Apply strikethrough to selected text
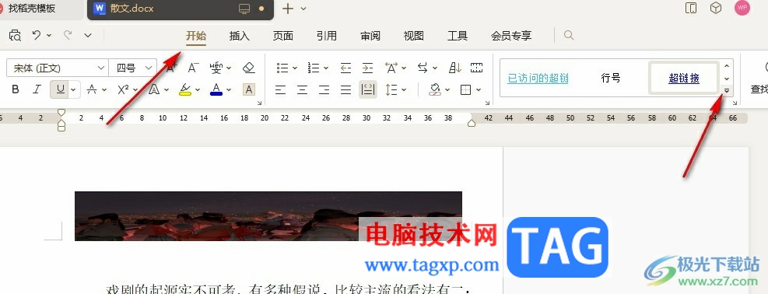Image resolution: width=768 pixels, height=294 pixels. pyautogui.click(x=92, y=89)
